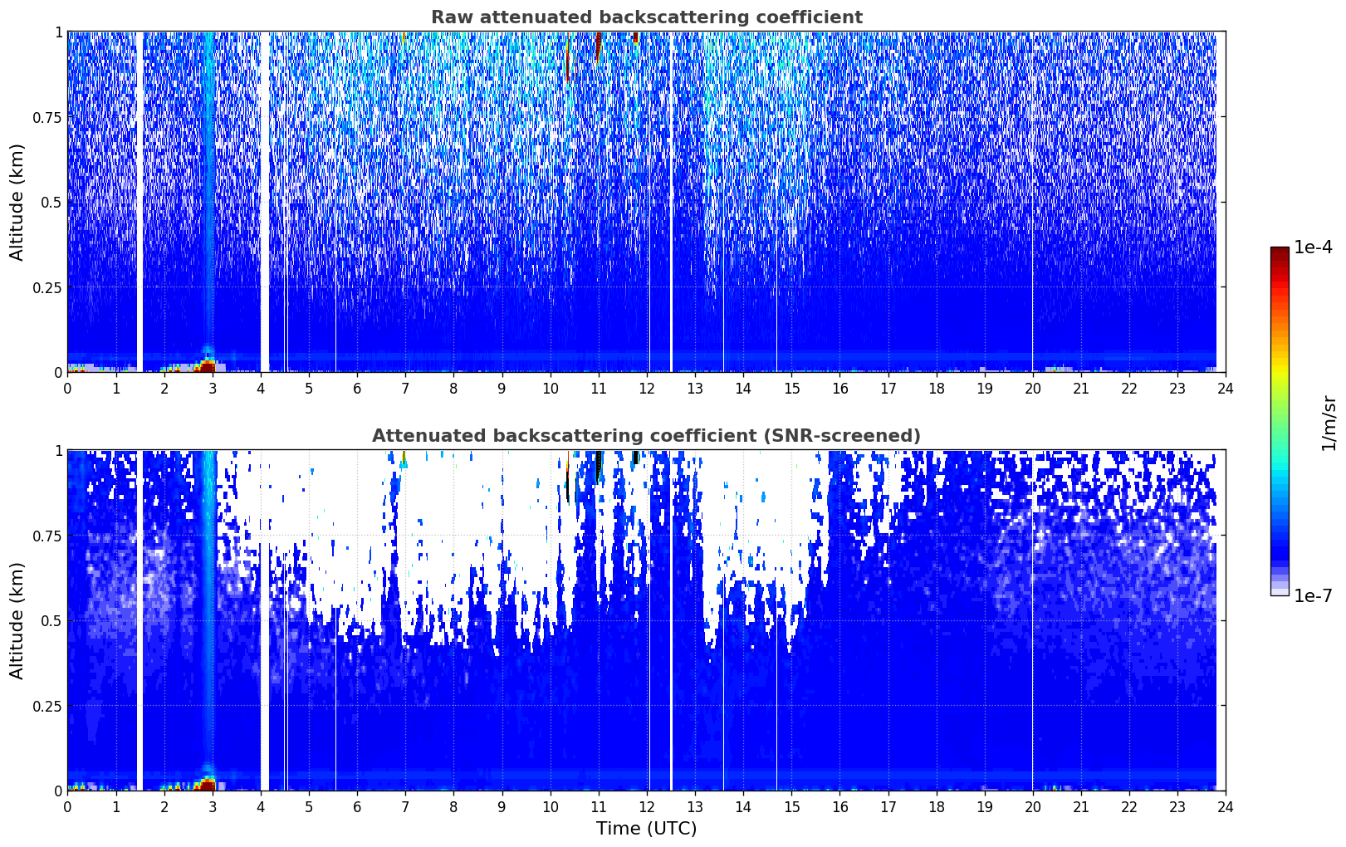Click hour tick '16' under the bottom plot

[x=839, y=806]
